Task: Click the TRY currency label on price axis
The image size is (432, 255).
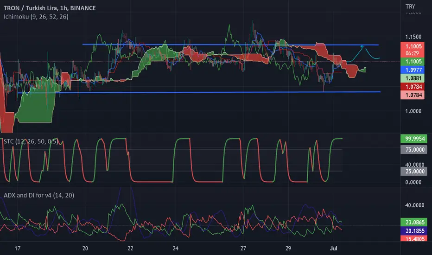Action: [x=410, y=6]
